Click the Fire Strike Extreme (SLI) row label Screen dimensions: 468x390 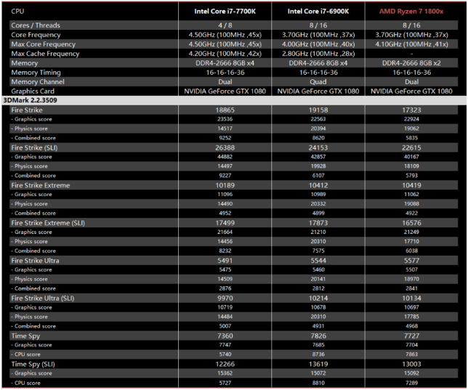coord(48,223)
